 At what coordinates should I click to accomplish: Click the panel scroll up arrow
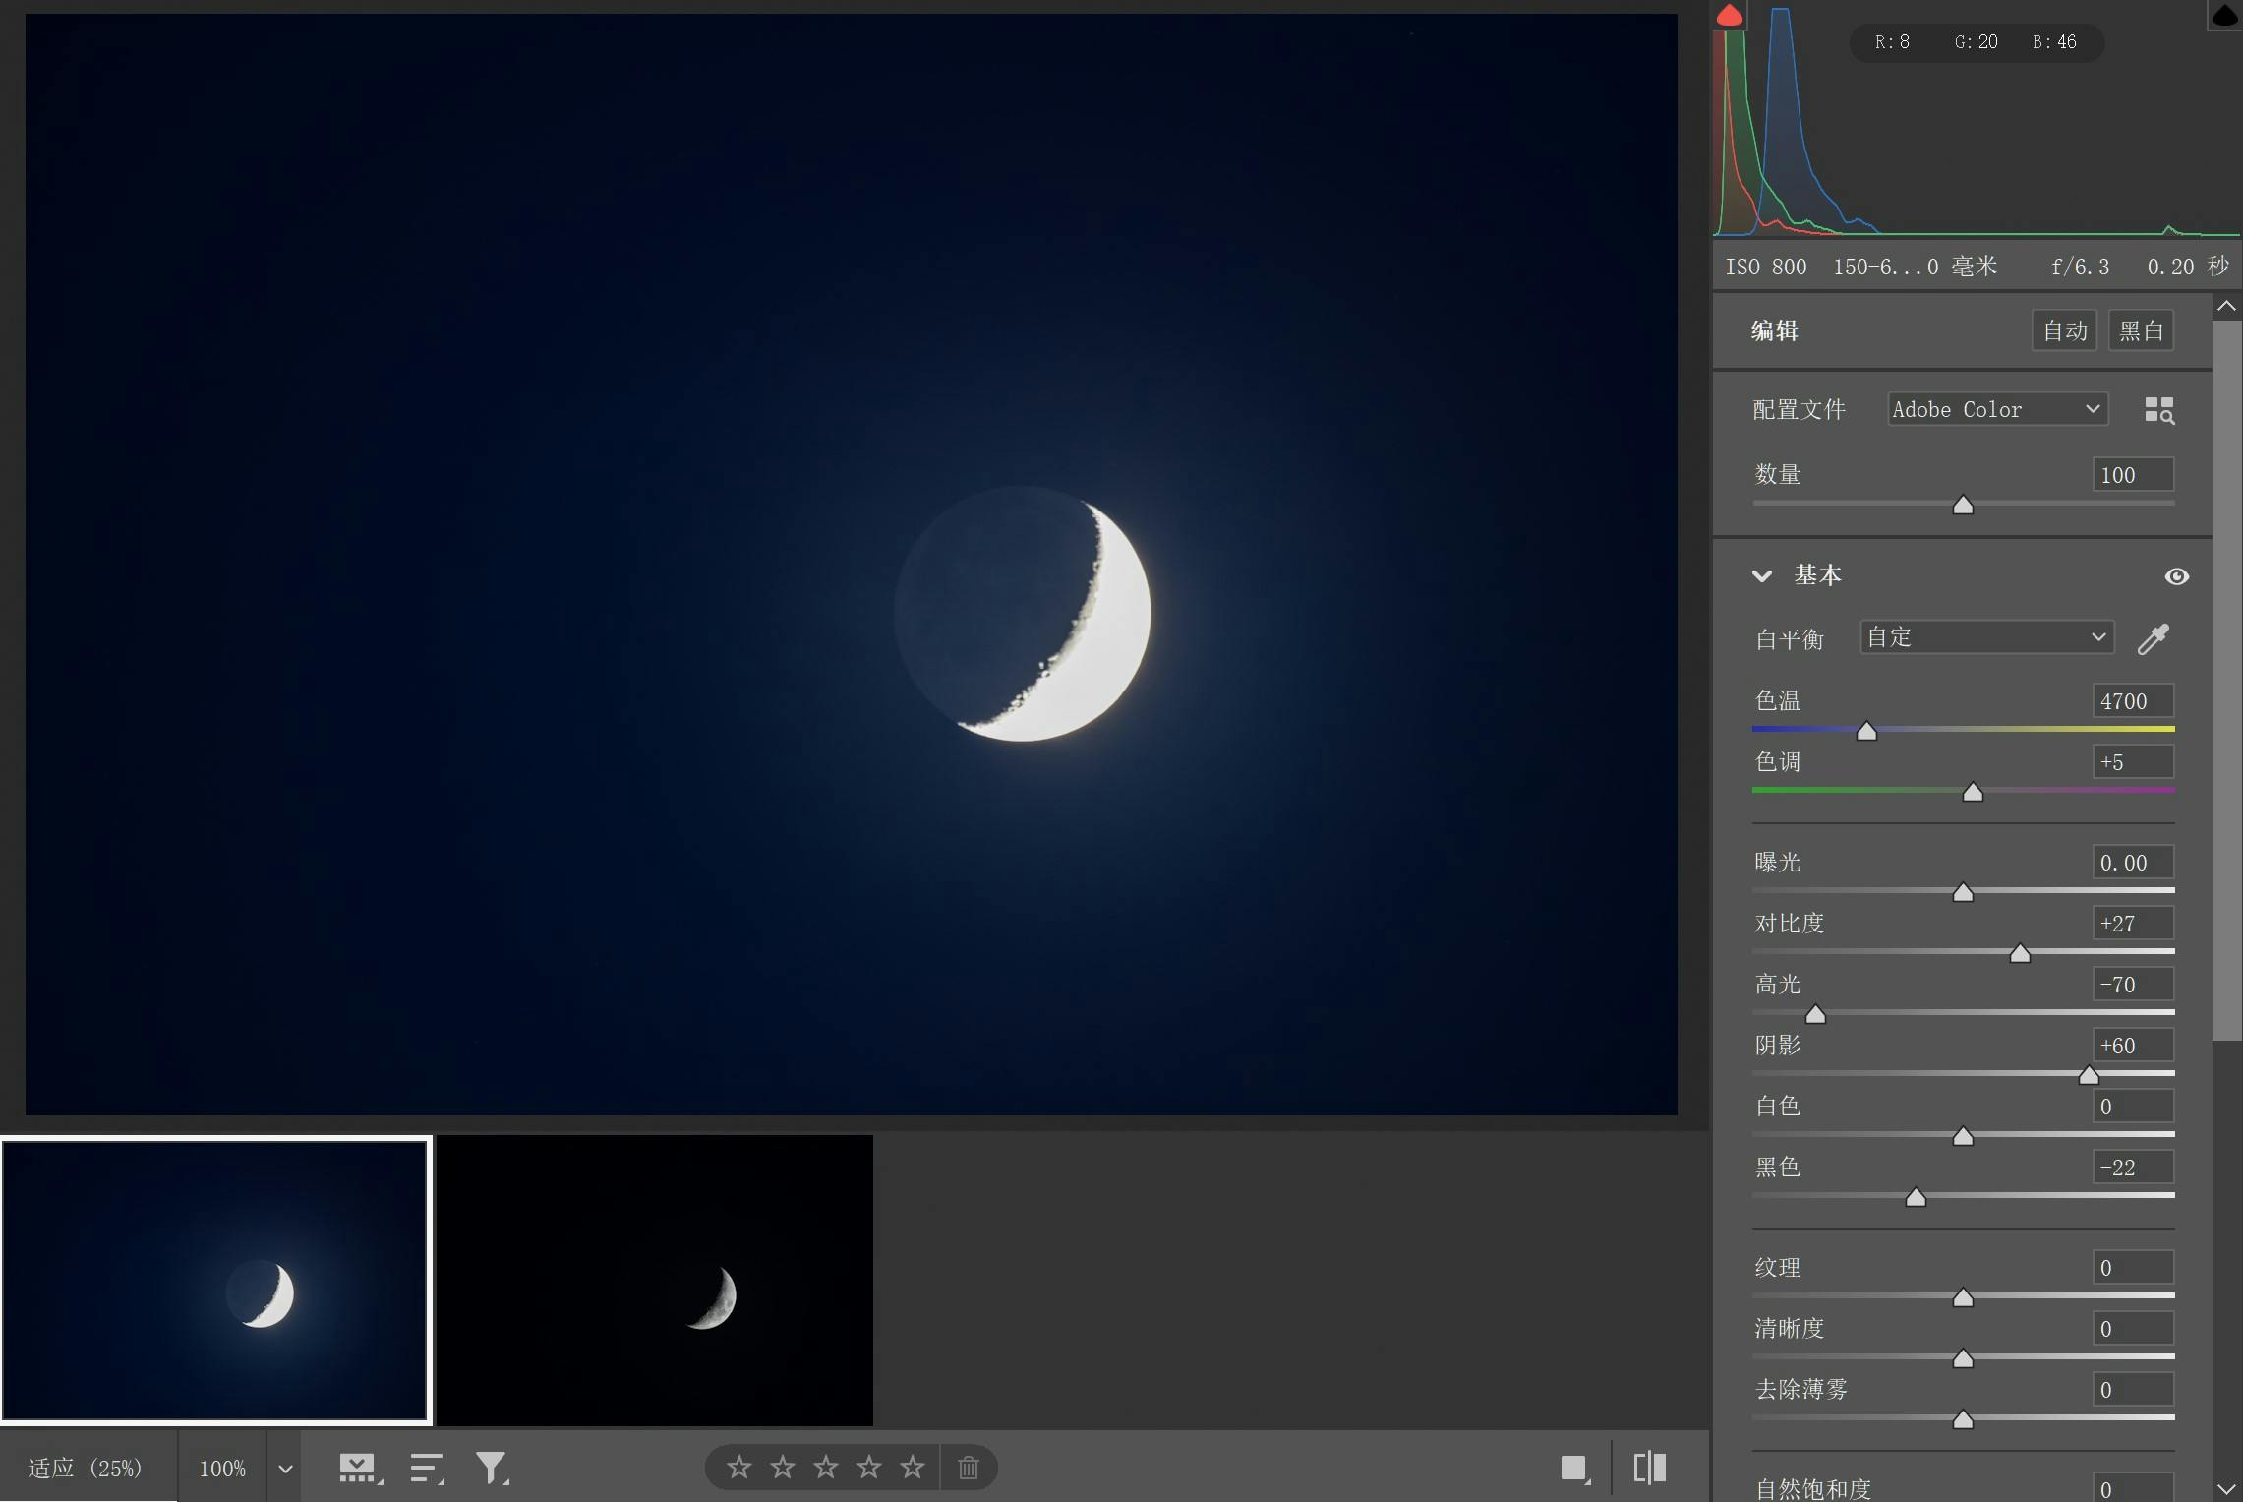2227,306
